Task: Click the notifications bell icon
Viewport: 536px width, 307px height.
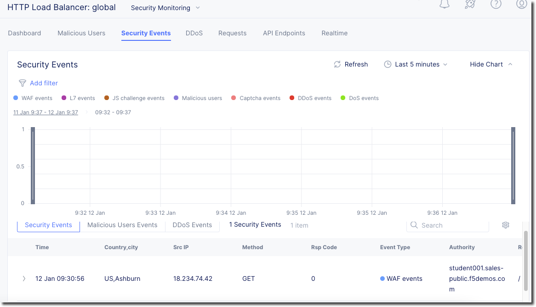Action: tap(444, 4)
